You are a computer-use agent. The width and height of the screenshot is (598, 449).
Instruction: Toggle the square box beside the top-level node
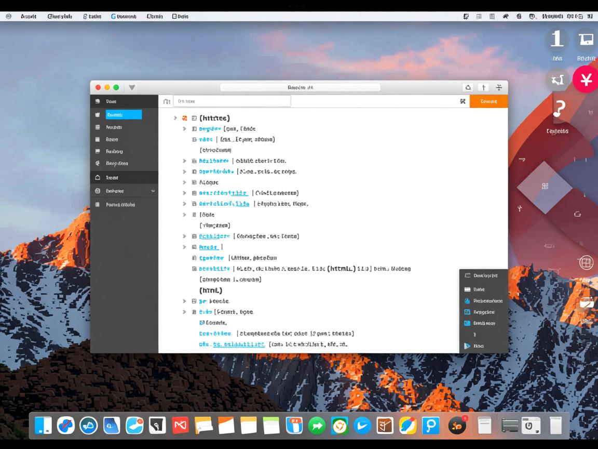pyautogui.click(x=194, y=118)
